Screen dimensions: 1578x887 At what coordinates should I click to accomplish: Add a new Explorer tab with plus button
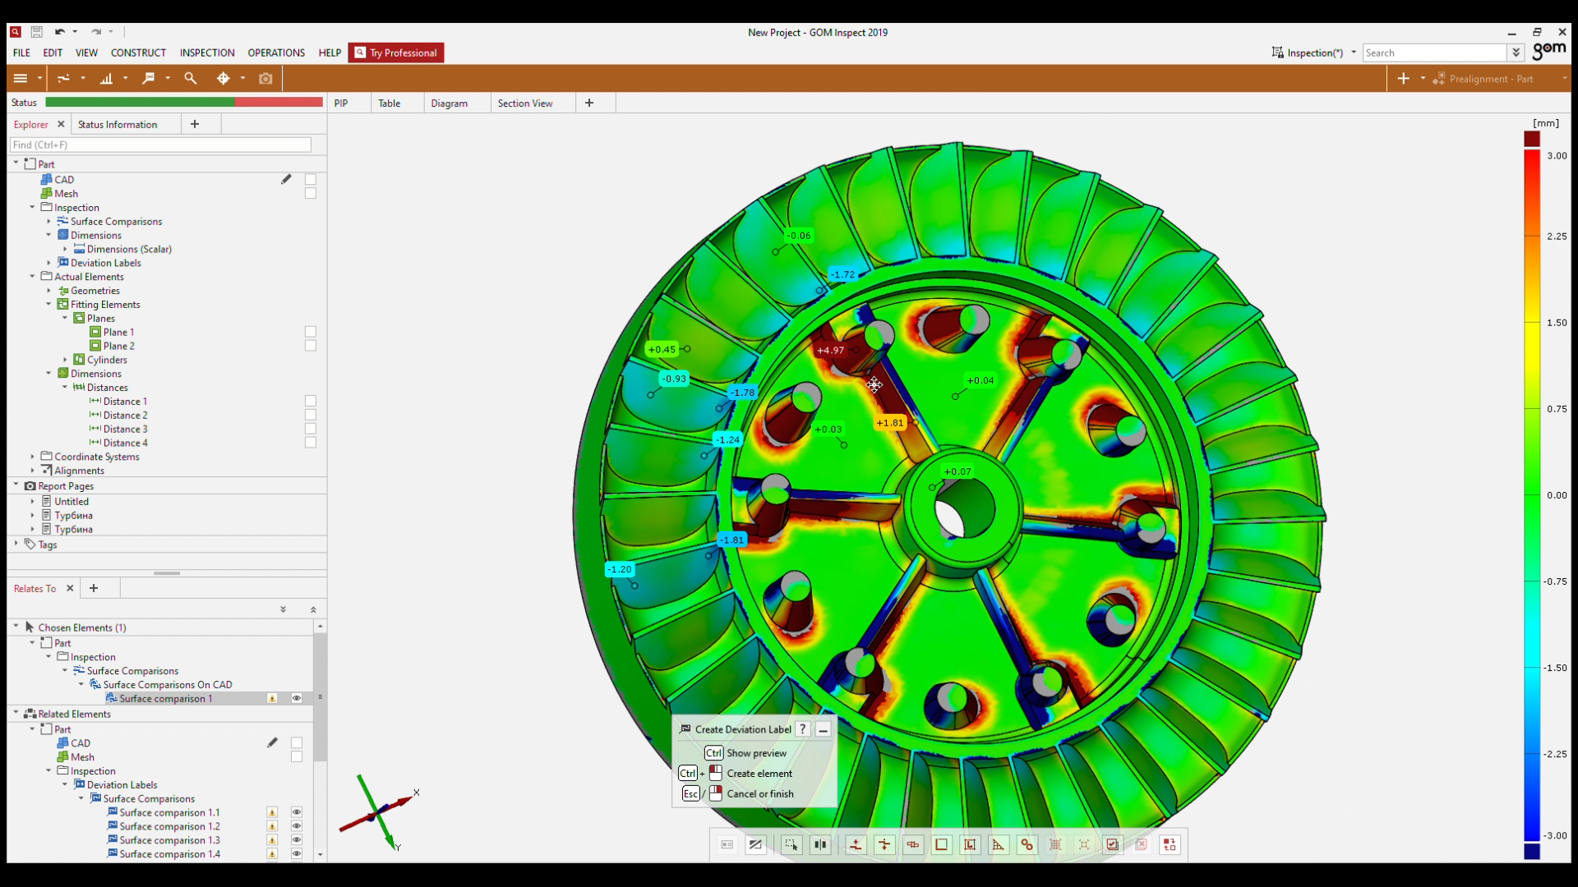pyautogui.click(x=195, y=124)
